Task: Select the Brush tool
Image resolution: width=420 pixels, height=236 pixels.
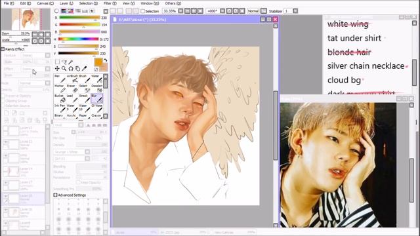Action: pyautogui.click(x=85, y=79)
